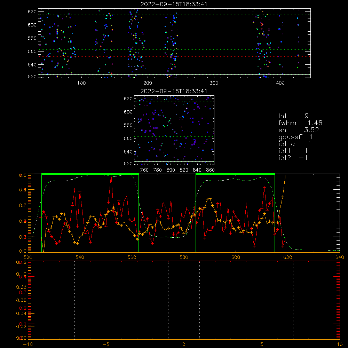Image resolution: width=348 pixels, height=348 pixels.
Task: Select x-axis label 640 under the profile plot
Action: coord(340,257)
